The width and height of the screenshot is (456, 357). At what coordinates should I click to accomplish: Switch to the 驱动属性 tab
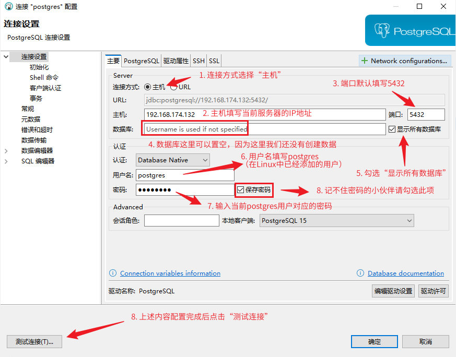176,61
